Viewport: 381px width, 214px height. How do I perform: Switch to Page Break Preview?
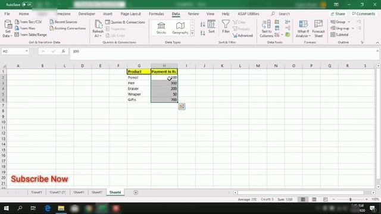(325, 200)
